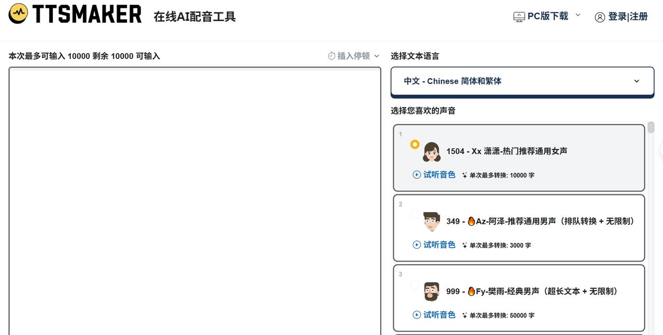Expand the PC版下载 chevron menu
The image size is (663, 335).
(578, 16)
